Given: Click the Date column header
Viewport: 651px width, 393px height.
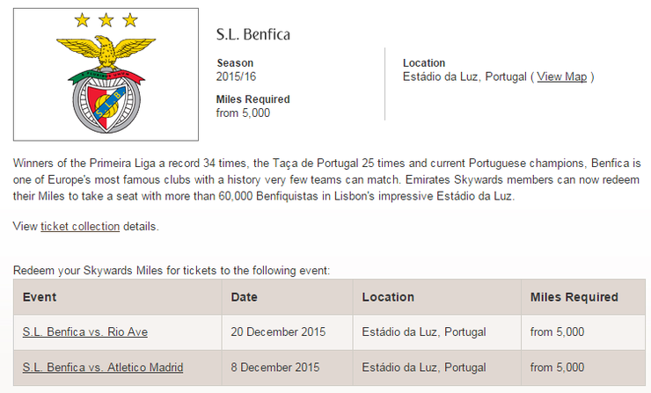Looking at the screenshot, I should tap(244, 297).
